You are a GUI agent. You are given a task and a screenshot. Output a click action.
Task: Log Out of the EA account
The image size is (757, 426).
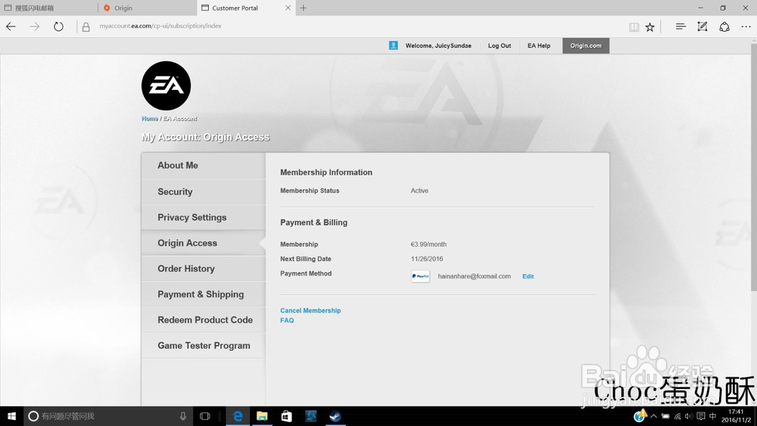pyautogui.click(x=499, y=46)
